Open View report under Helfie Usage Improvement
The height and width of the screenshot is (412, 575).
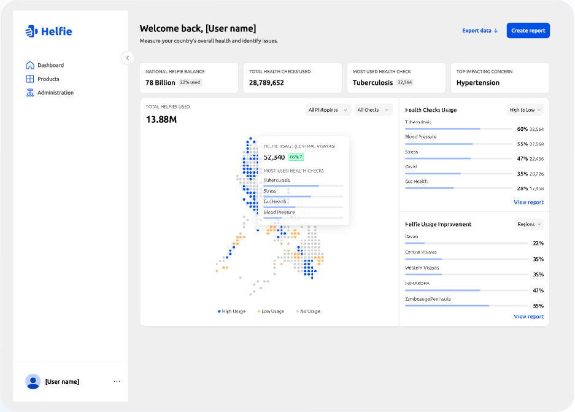[x=528, y=317]
